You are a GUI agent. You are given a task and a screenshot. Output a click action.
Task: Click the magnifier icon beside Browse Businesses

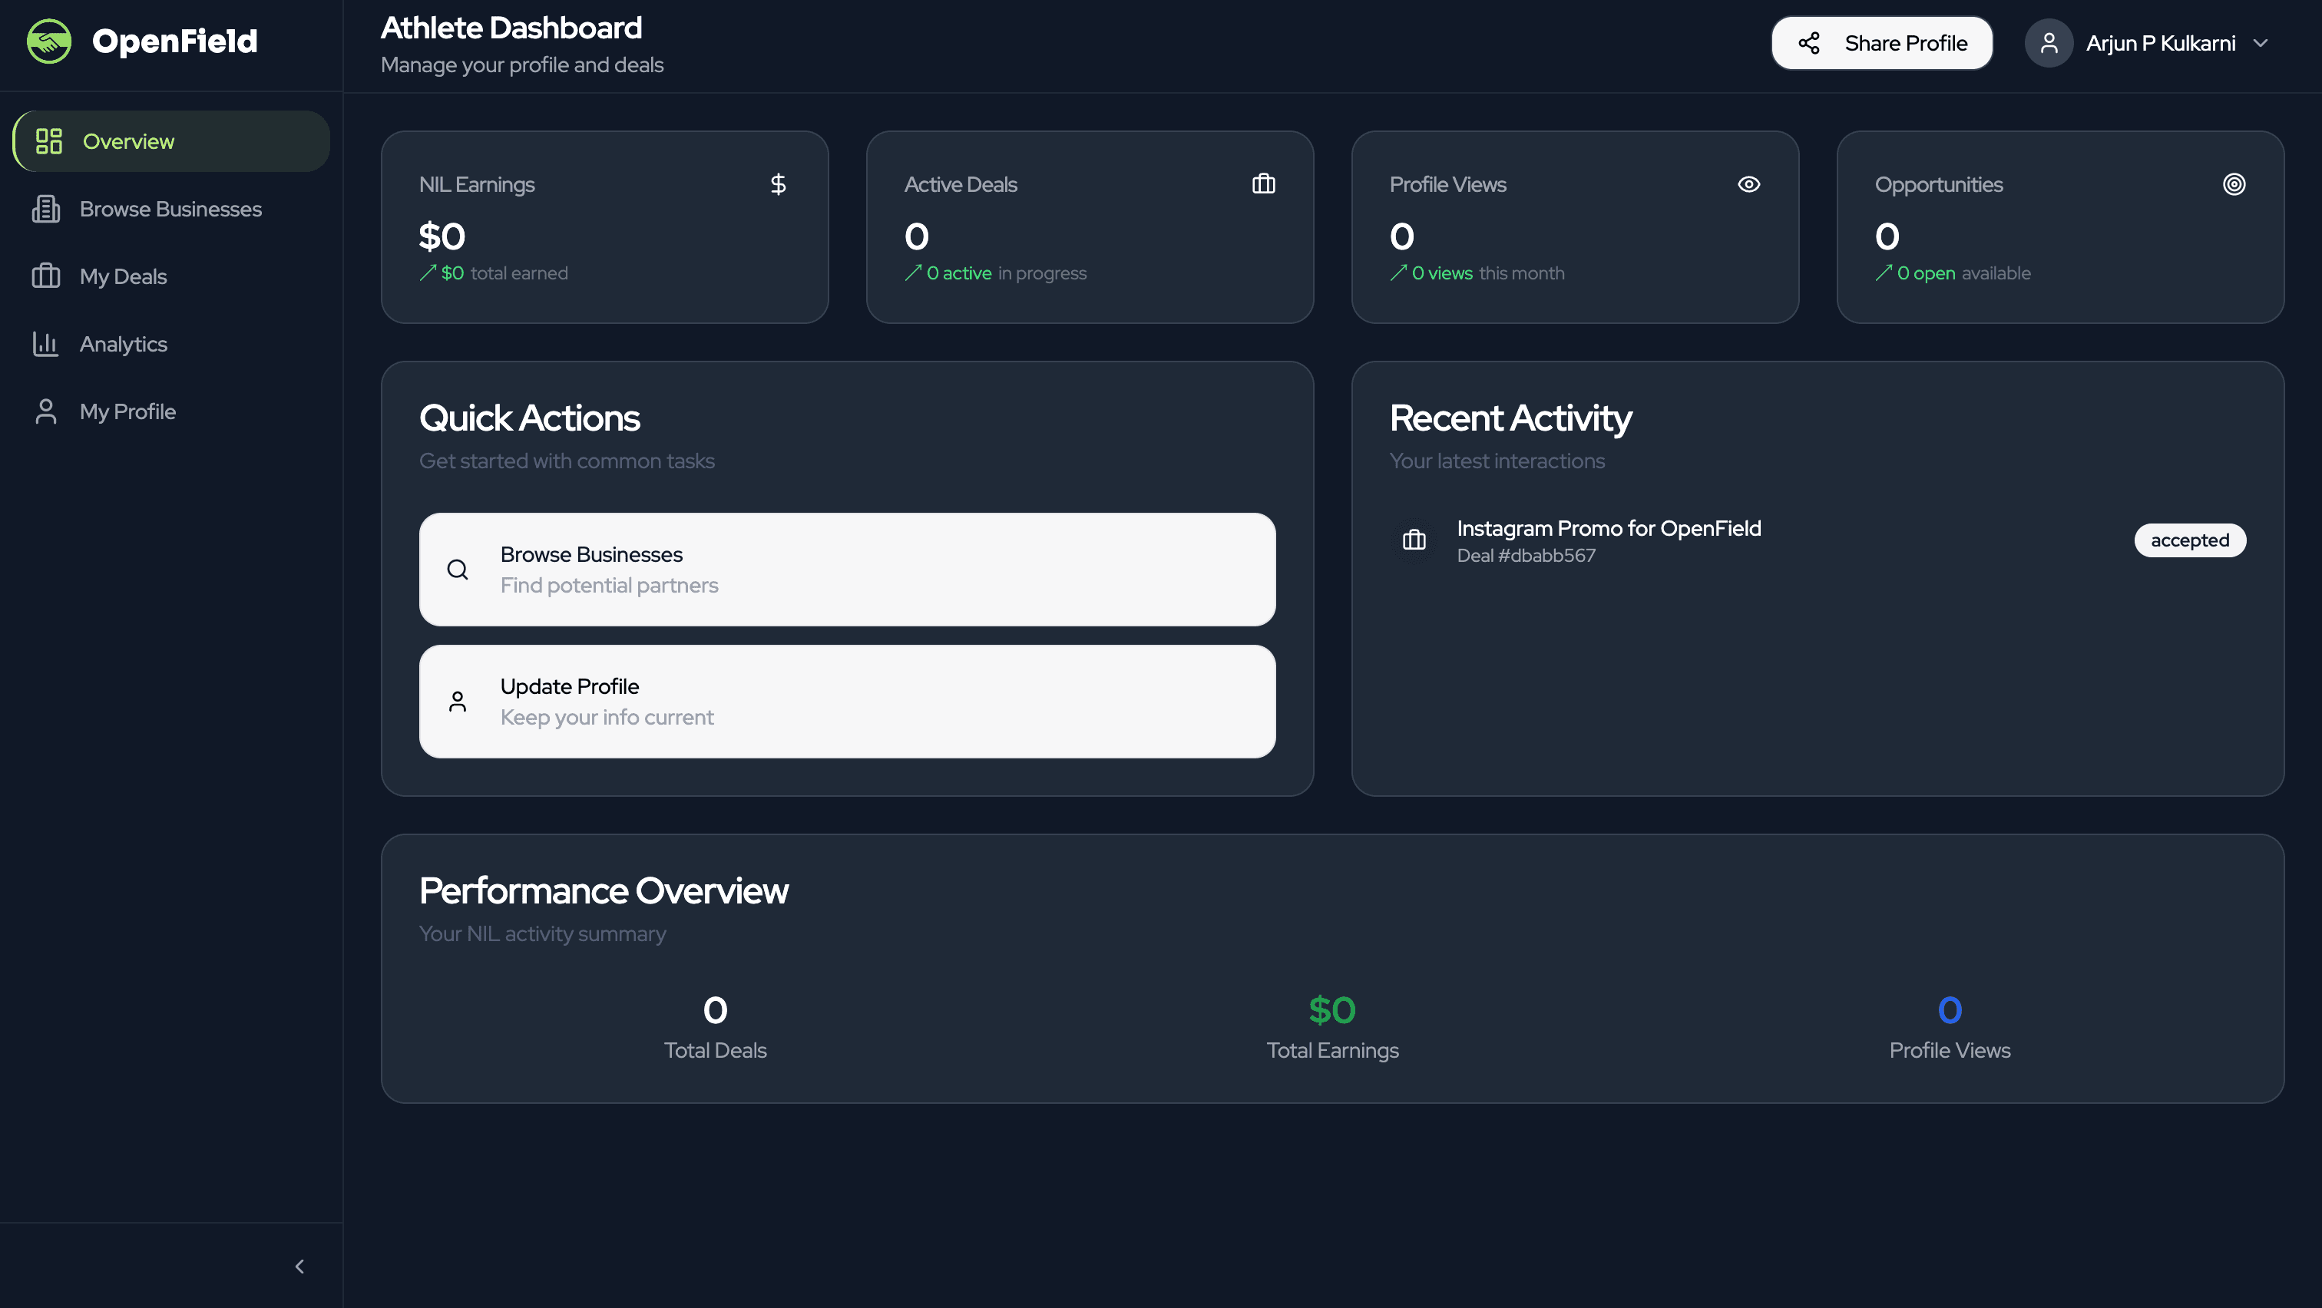click(x=458, y=570)
